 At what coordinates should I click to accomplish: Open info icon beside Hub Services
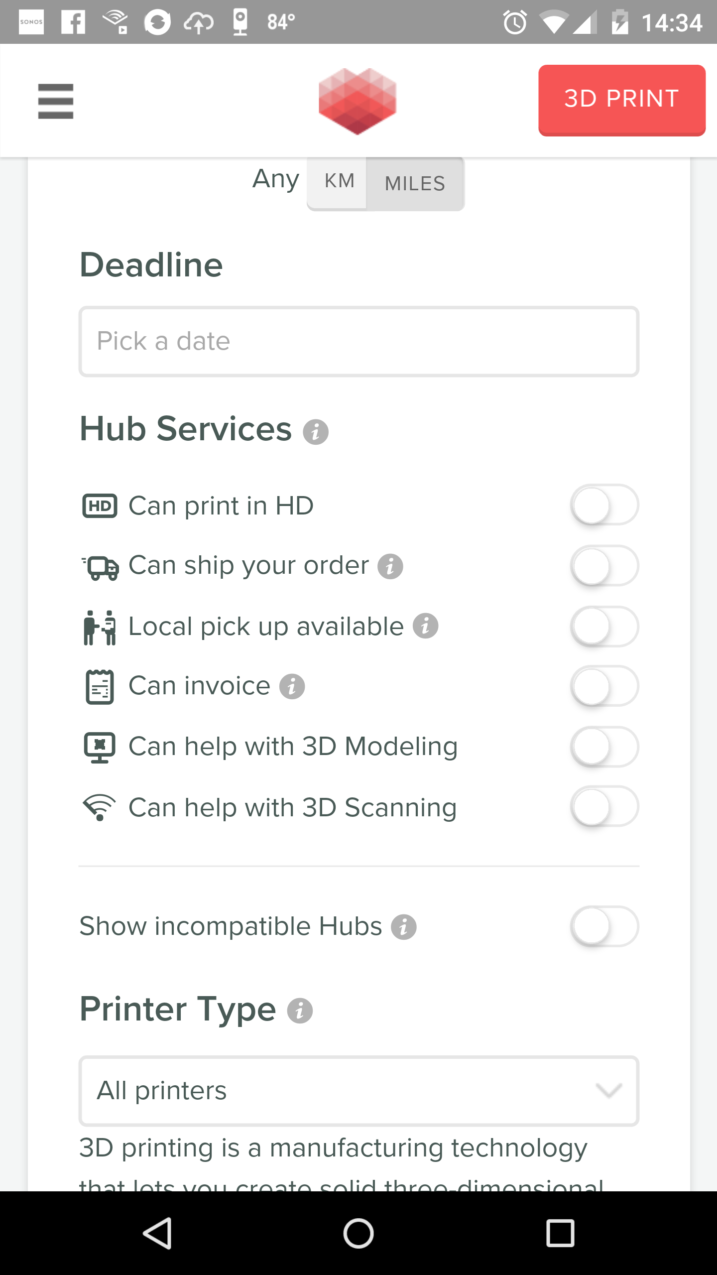click(316, 432)
